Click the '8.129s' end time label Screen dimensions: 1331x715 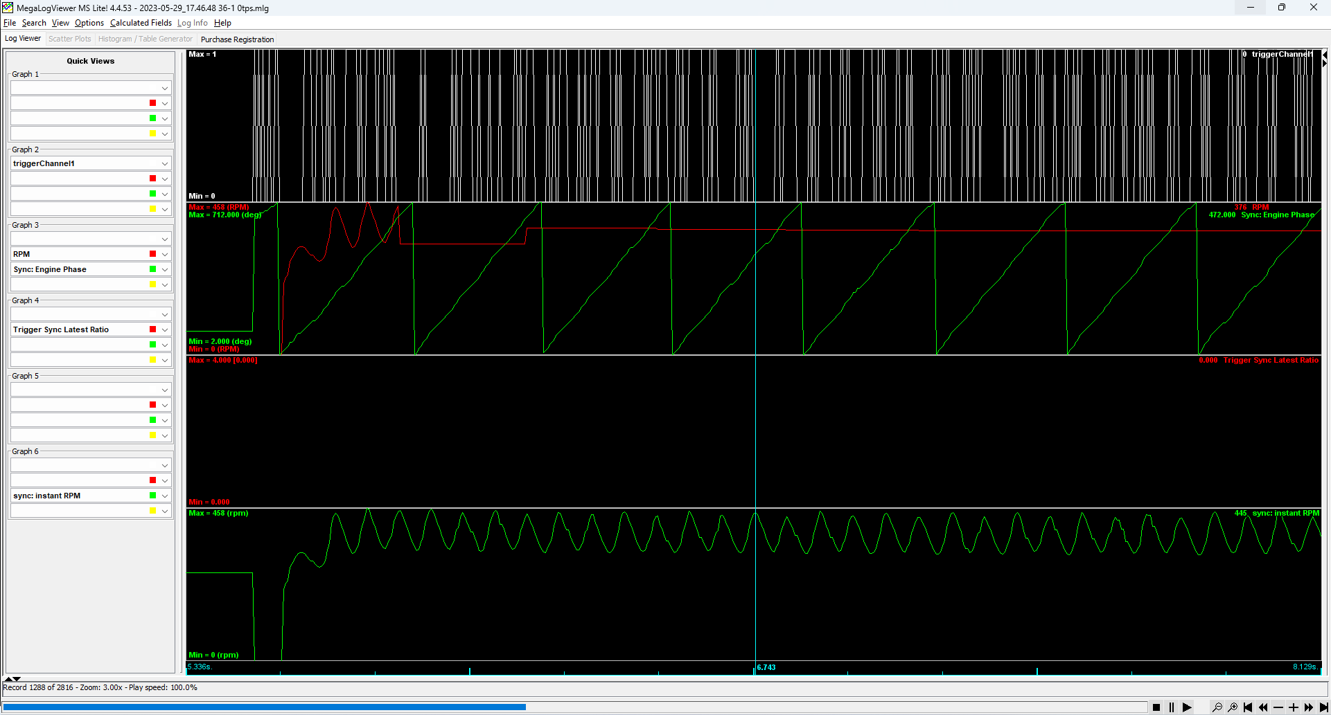[x=1305, y=667]
